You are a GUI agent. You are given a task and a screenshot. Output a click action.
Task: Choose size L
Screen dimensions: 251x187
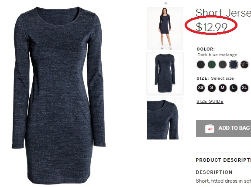[234, 88]
